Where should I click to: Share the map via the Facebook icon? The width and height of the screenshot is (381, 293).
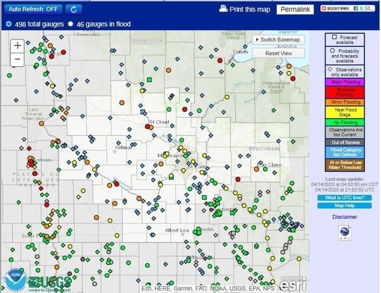pos(356,8)
